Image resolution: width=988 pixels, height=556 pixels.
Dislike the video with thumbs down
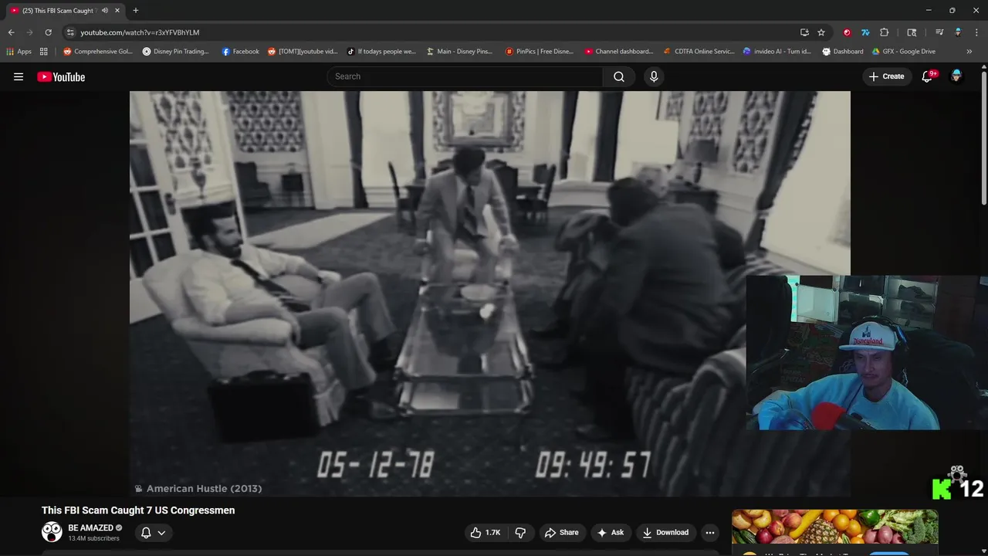520,532
